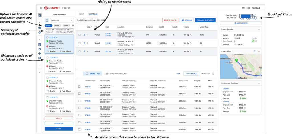Check the highlighted S2345675 shipment card checkbox
This screenshot has height=140, width=292.
click(48, 38)
